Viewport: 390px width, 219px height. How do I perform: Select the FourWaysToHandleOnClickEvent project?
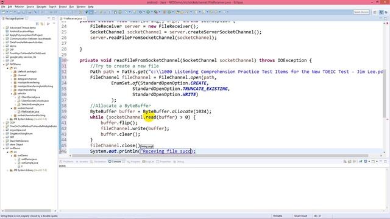tap(27, 54)
